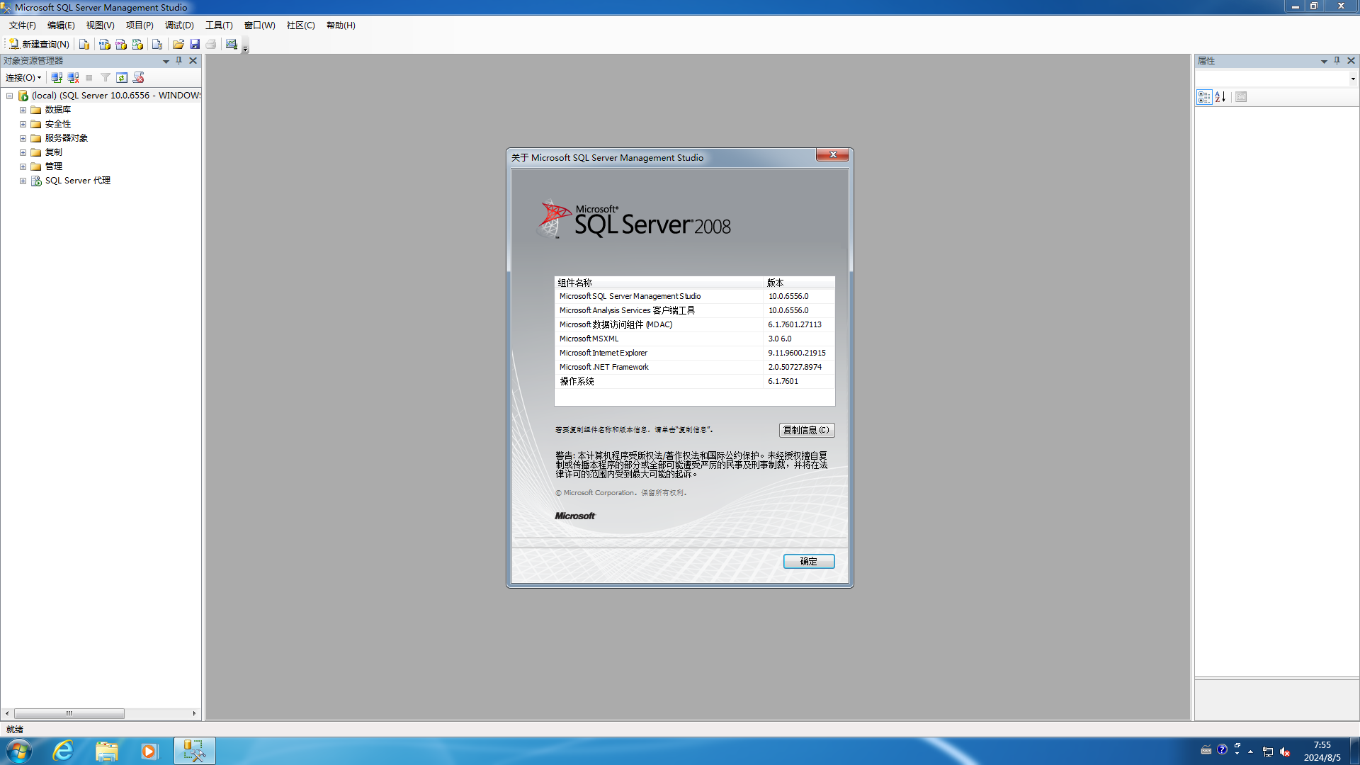
Task: Select the 数据库 tree item
Action: click(57, 110)
